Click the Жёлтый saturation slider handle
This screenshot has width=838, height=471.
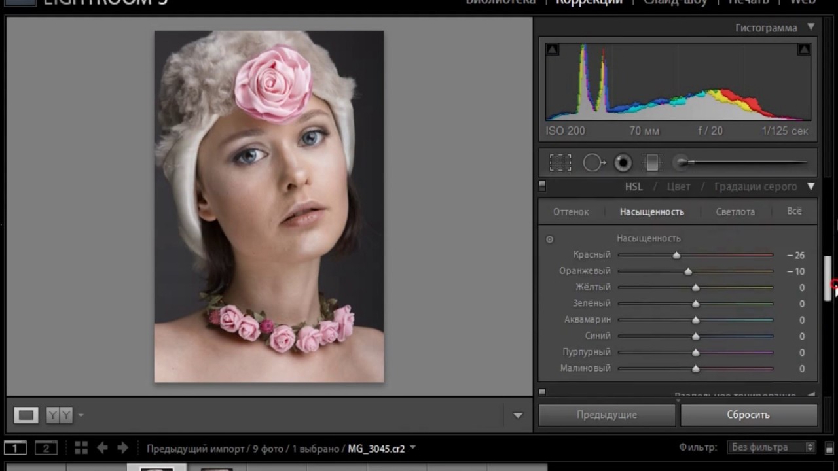coord(696,287)
